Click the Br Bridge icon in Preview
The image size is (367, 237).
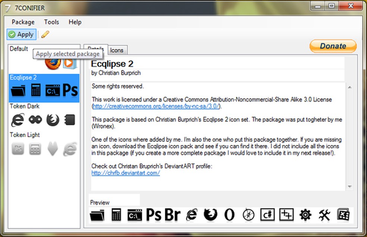tap(173, 215)
